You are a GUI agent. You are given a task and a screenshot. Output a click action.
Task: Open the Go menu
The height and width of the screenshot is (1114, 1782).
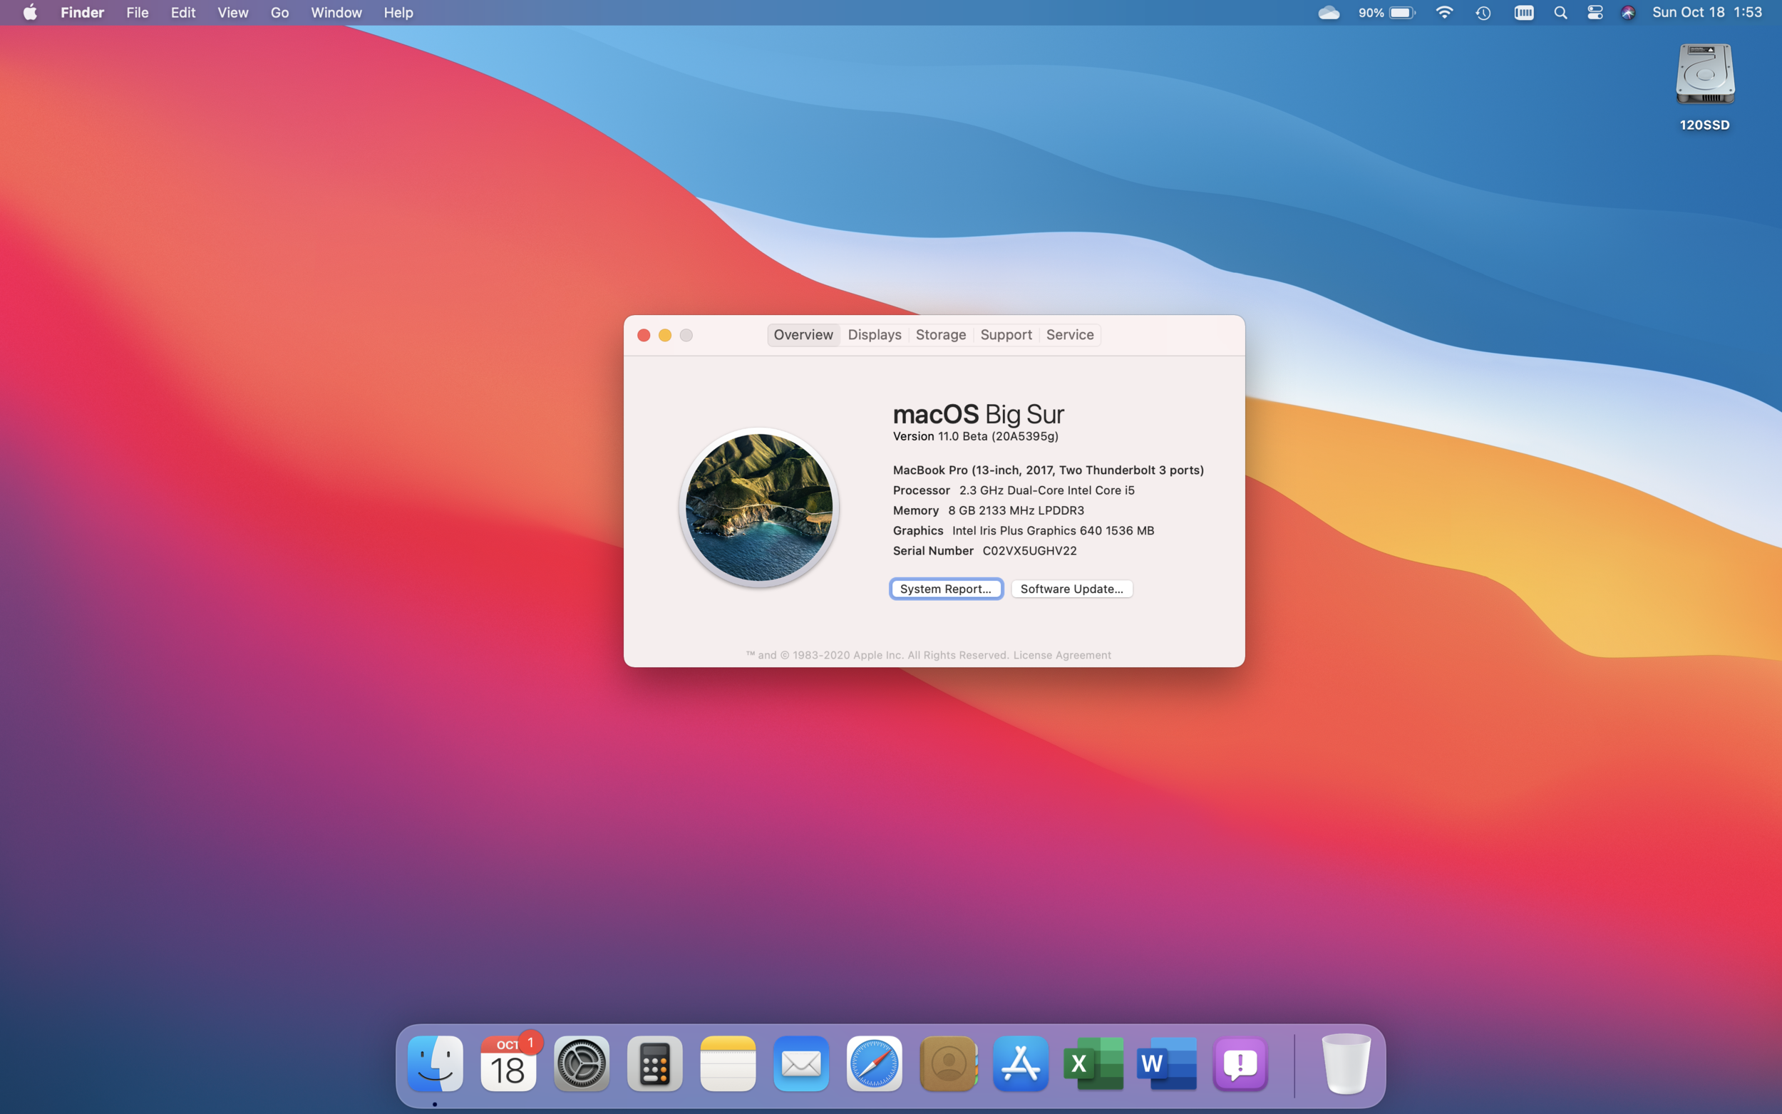pyautogui.click(x=279, y=13)
